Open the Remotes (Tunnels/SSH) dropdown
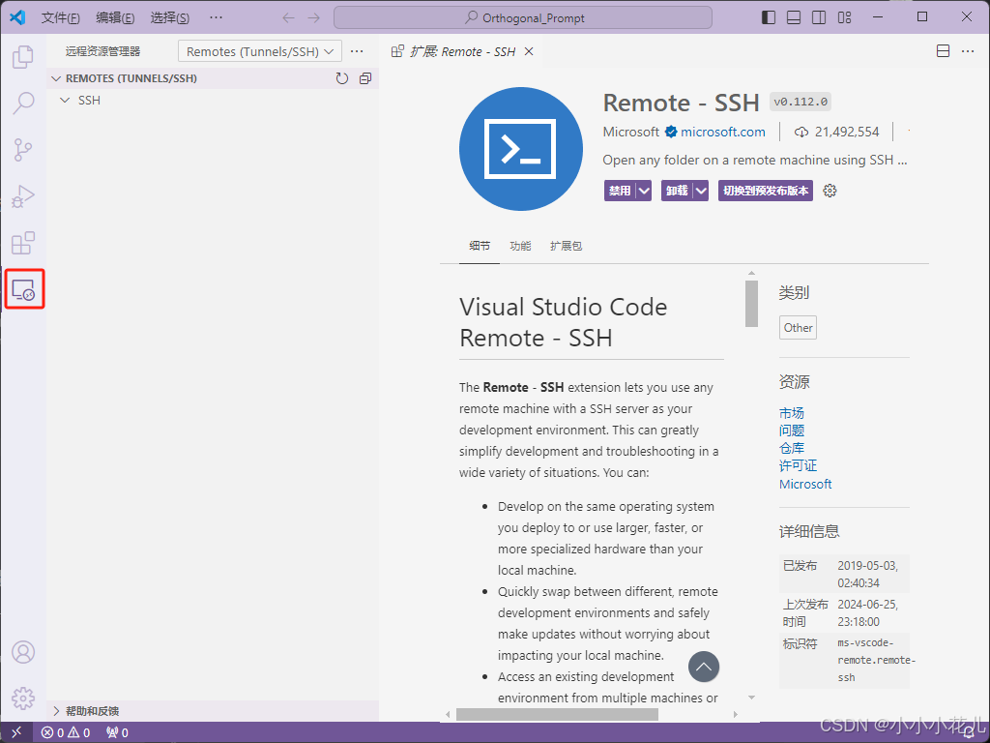990x743 pixels. [x=260, y=51]
